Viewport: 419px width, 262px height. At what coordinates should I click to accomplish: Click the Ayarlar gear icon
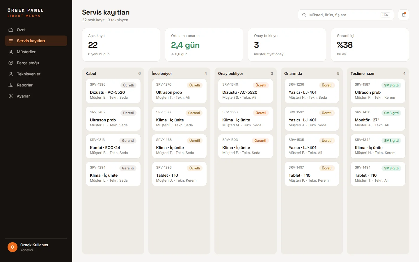[11, 96]
